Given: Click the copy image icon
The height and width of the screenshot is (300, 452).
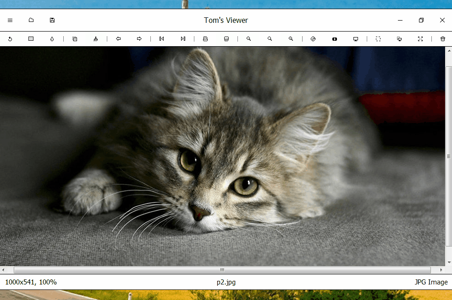Looking at the screenshot, I should click(x=75, y=39).
